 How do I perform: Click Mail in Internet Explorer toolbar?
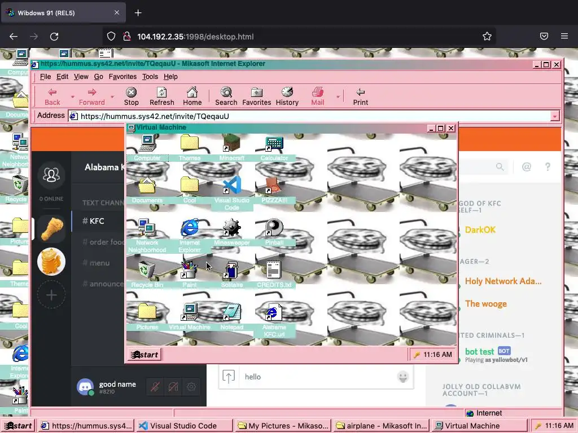(318, 97)
